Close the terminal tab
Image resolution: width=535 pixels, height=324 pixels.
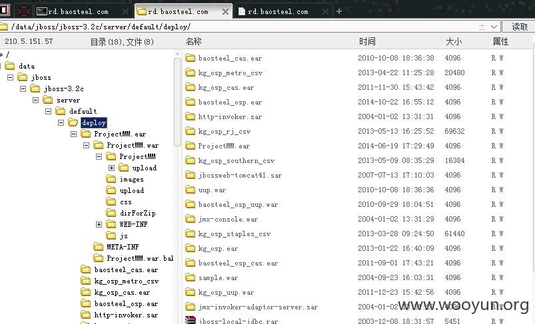[x=125, y=11]
